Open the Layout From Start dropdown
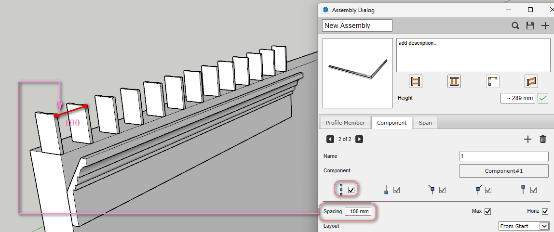554x232 pixels. pos(524,226)
